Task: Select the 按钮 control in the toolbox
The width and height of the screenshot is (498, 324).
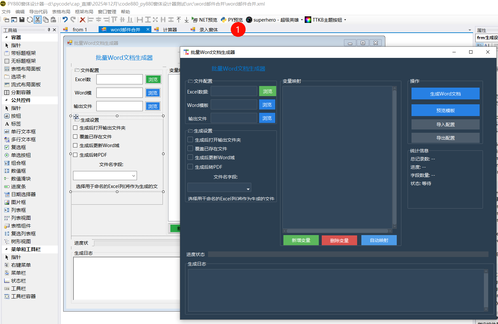Action: pos(15,116)
